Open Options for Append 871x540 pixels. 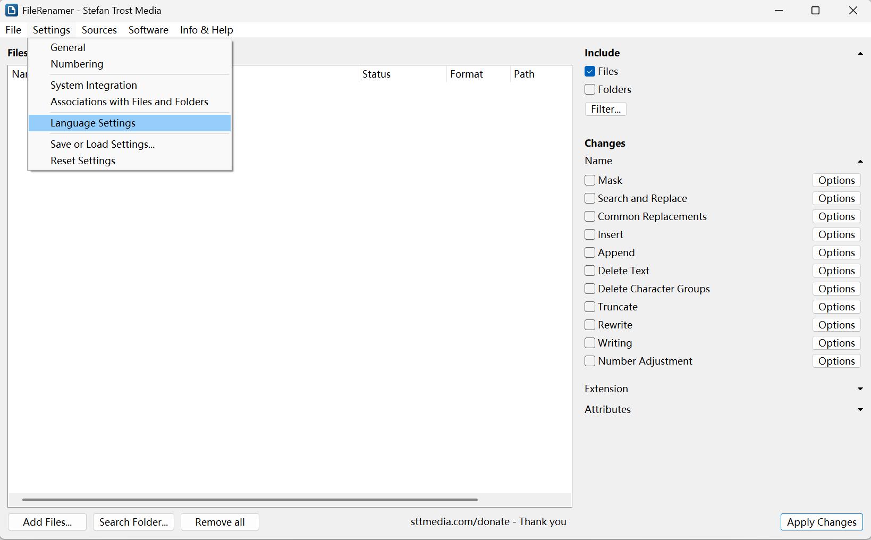click(836, 252)
